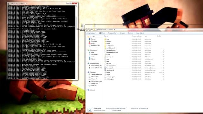203x114 pixels.
Task: Click the Videos library icon
Action: tap(89, 59)
